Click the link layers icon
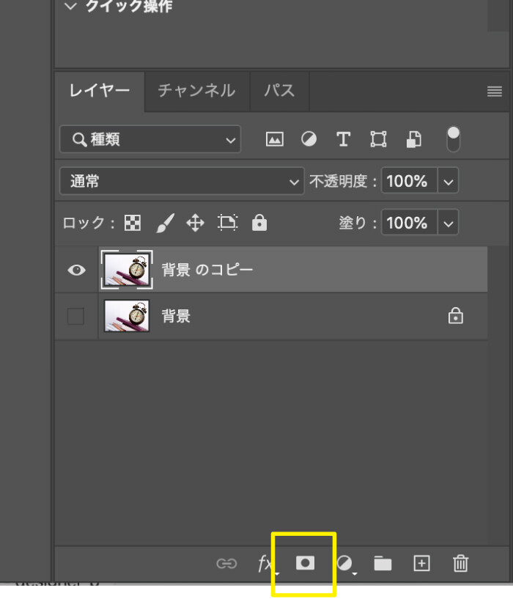This screenshot has height=615, width=513. pyautogui.click(x=226, y=564)
